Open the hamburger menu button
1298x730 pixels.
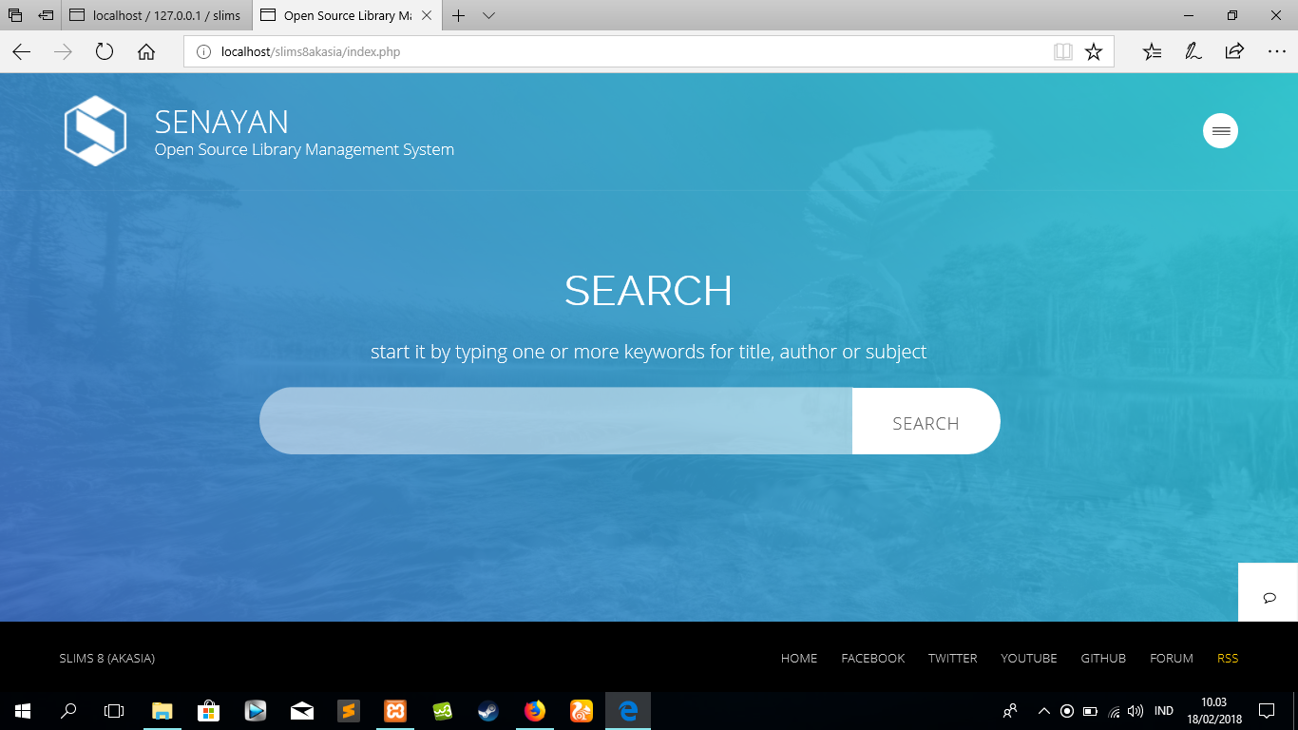point(1220,130)
